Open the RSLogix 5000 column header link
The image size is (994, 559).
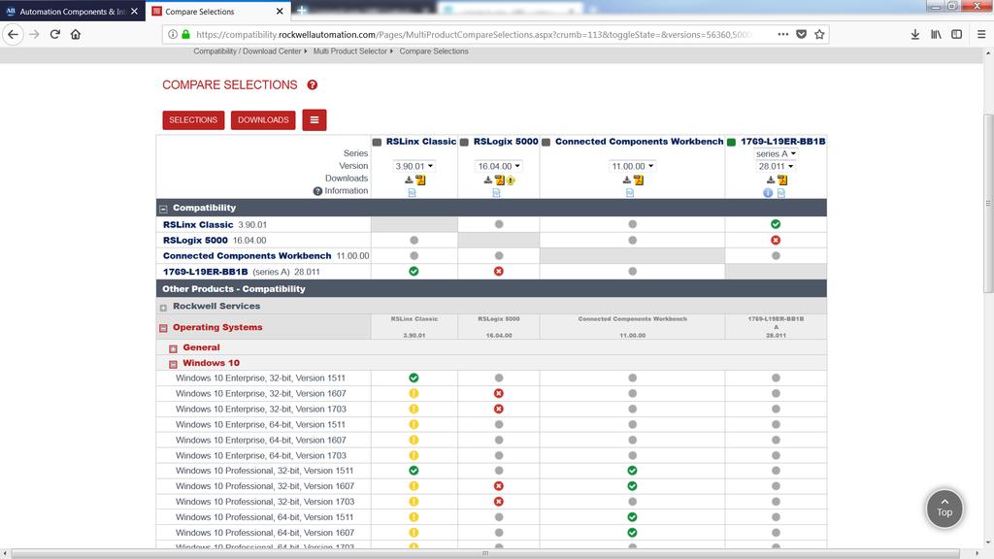click(x=506, y=142)
